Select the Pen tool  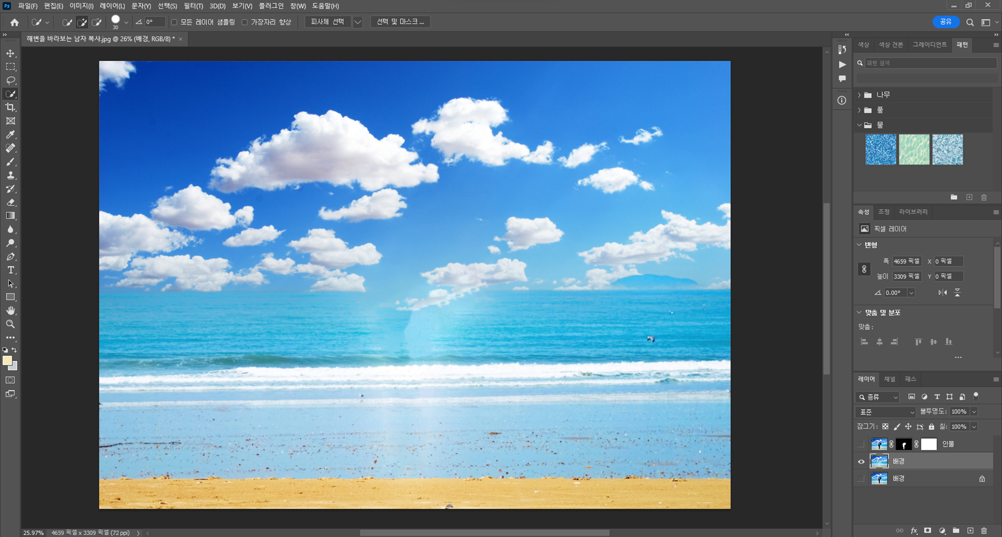click(x=11, y=256)
